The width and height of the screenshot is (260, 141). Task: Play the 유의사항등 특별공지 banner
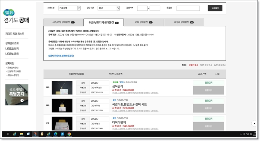pos(17,95)
